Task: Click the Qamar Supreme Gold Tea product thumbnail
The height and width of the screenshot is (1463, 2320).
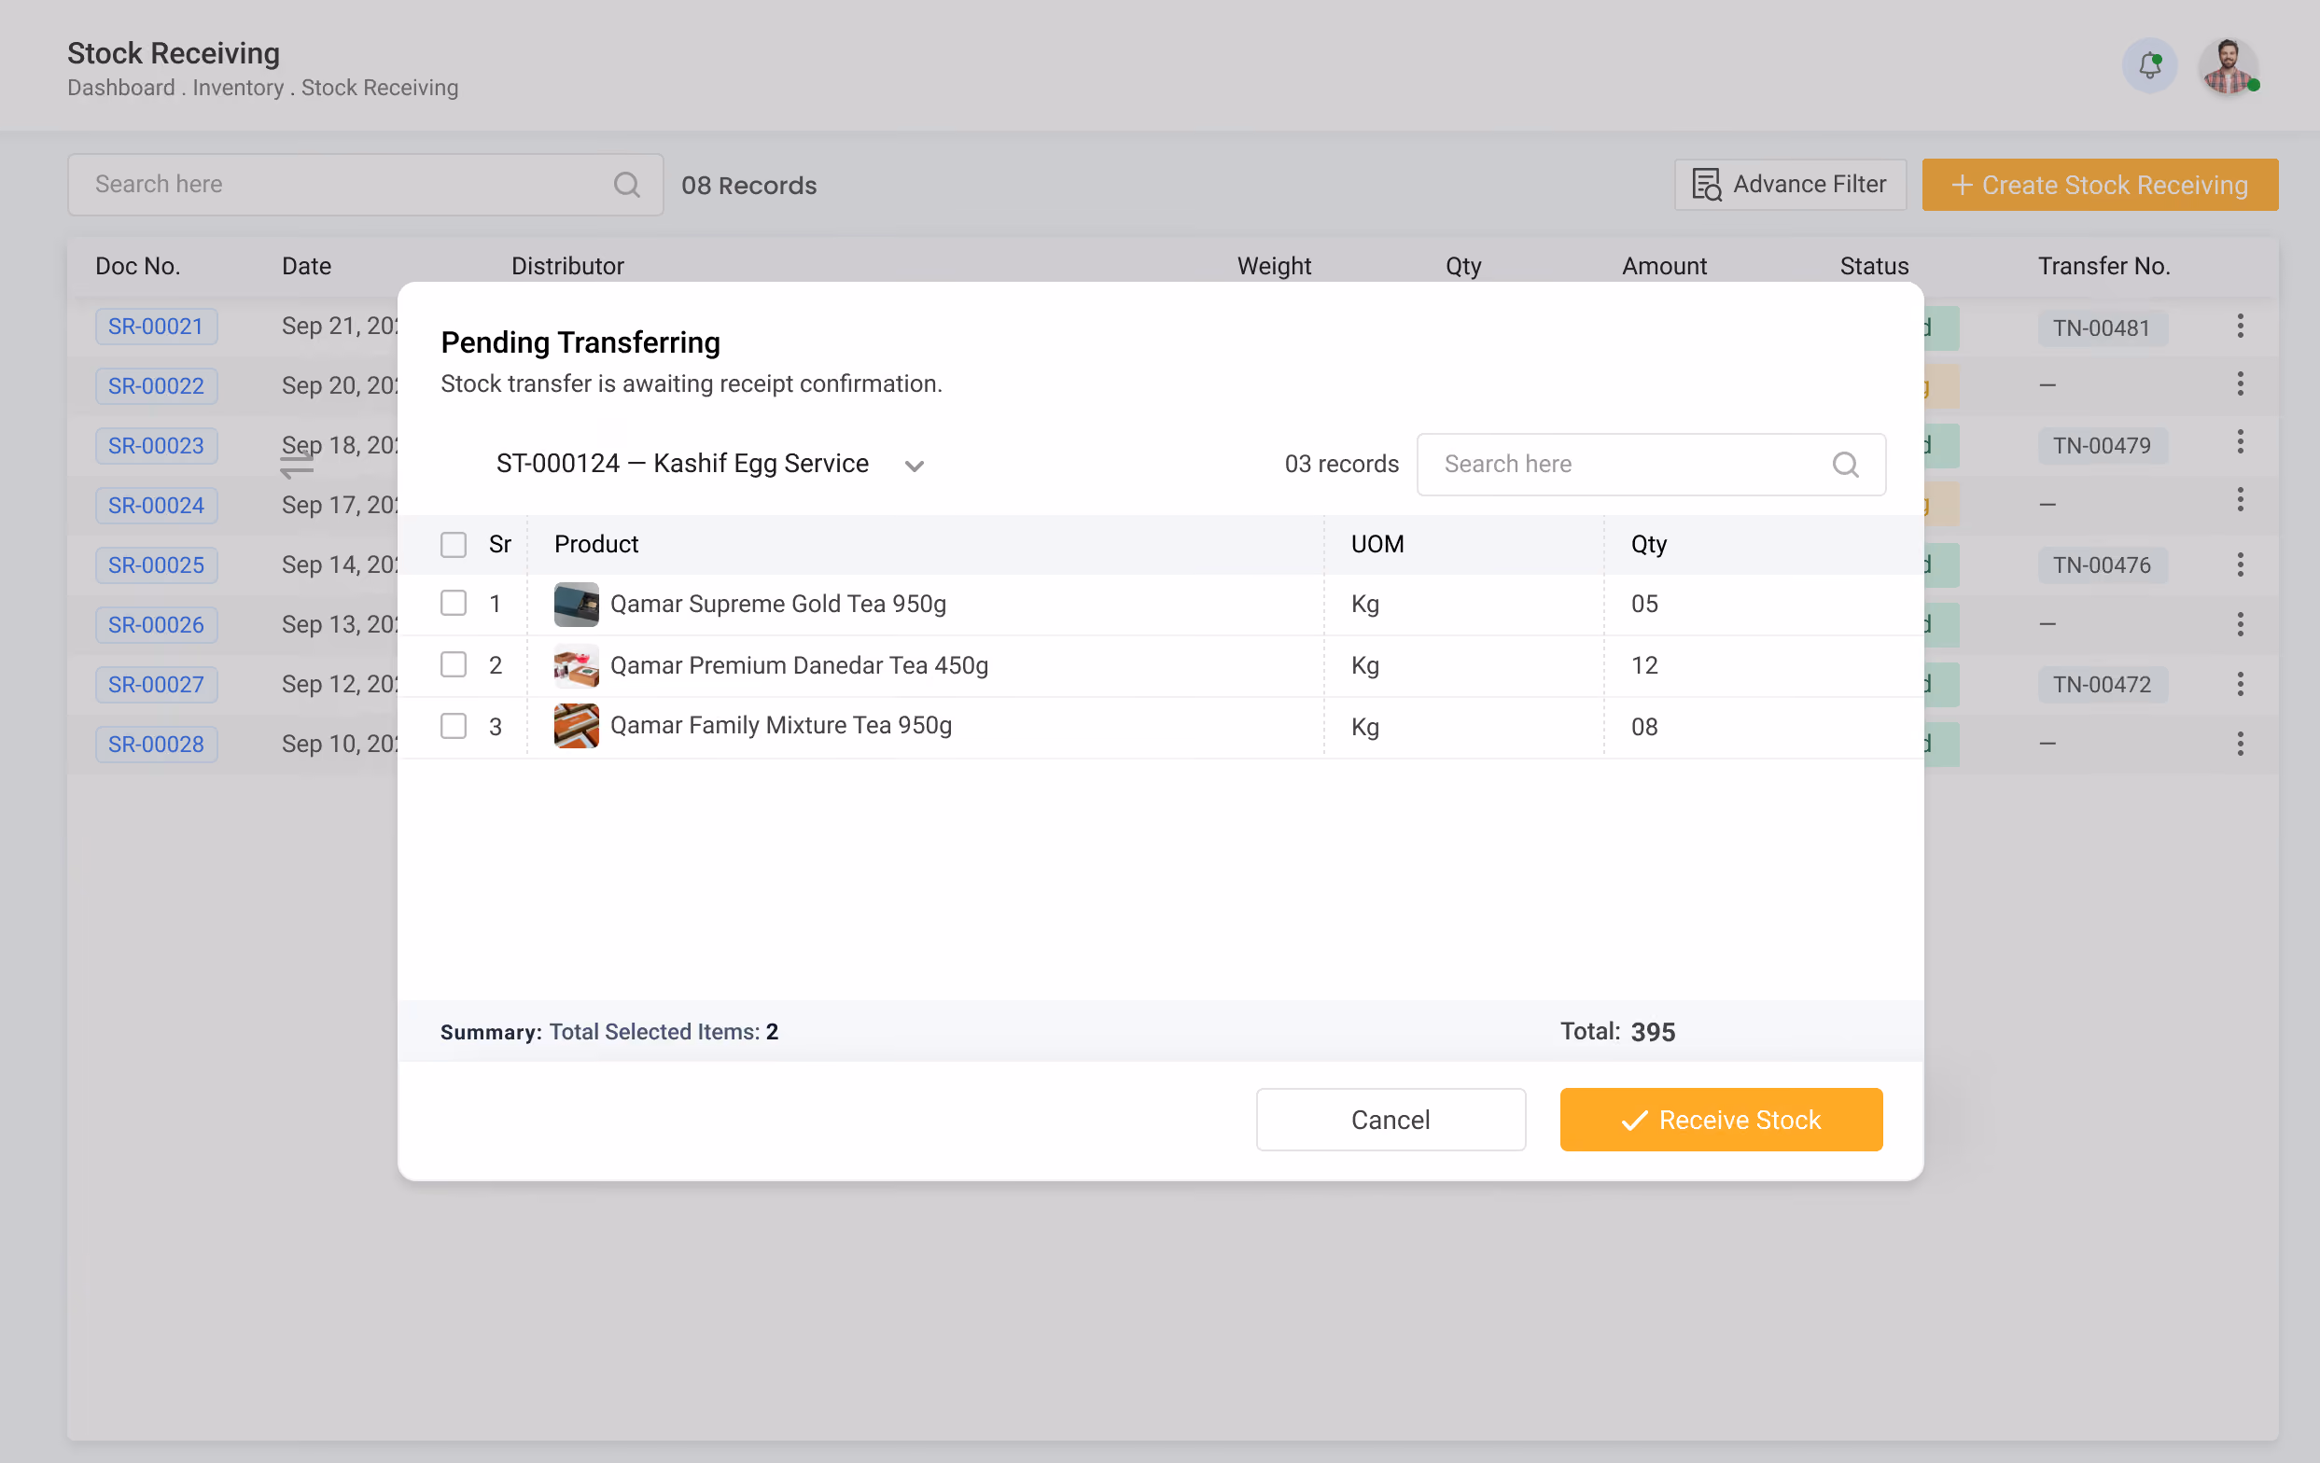Action: 576,604
